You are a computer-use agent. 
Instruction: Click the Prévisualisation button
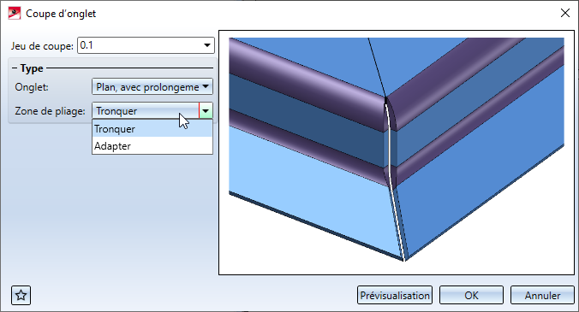coord(395,295)
